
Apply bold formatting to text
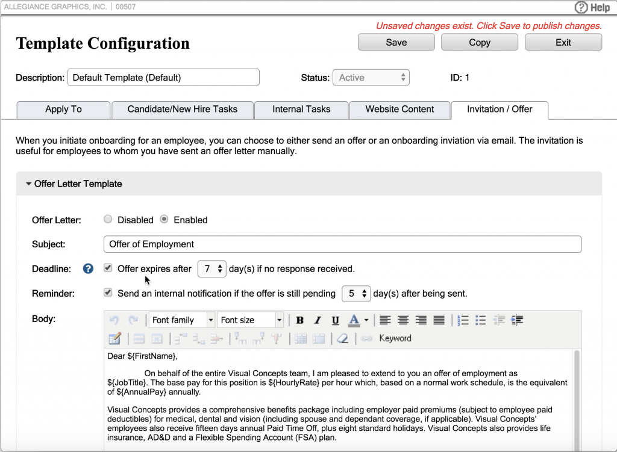pos(299,320)
